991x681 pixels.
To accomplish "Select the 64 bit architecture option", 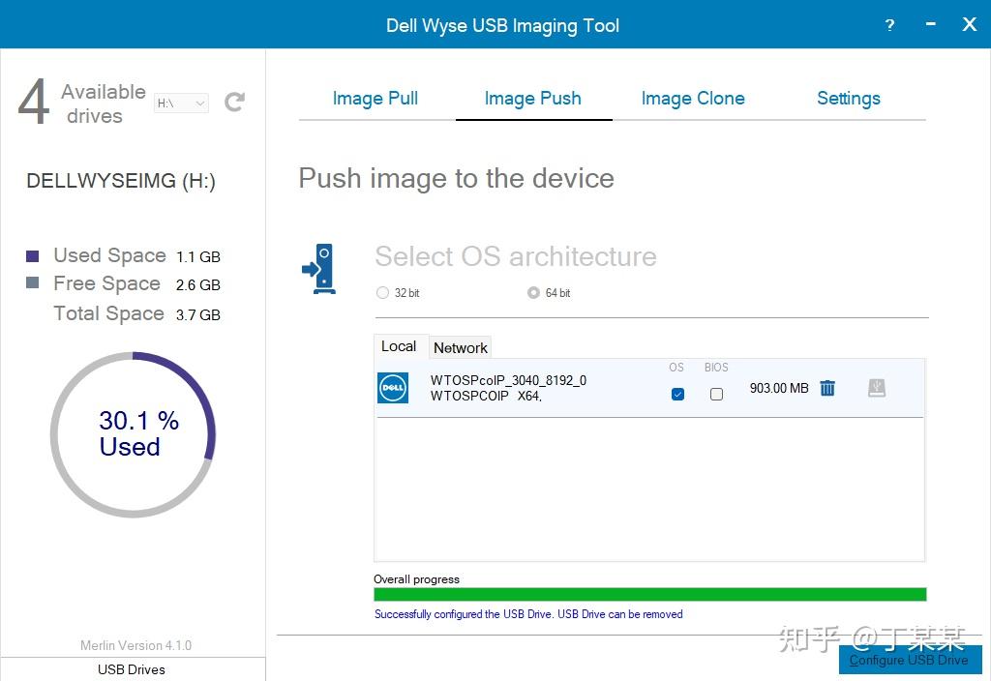I will point(533,293).
